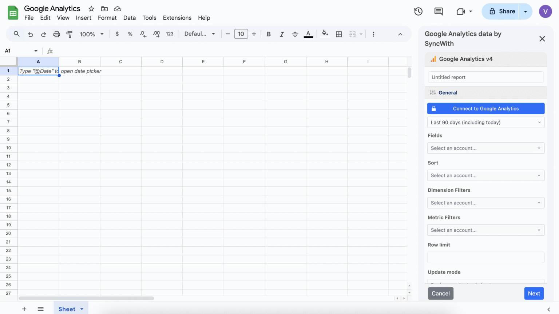Collapse the toolbar menus chevron
The height and width of the screenshot is (314, 559).
pyautogui.click(x=400, y=34)
